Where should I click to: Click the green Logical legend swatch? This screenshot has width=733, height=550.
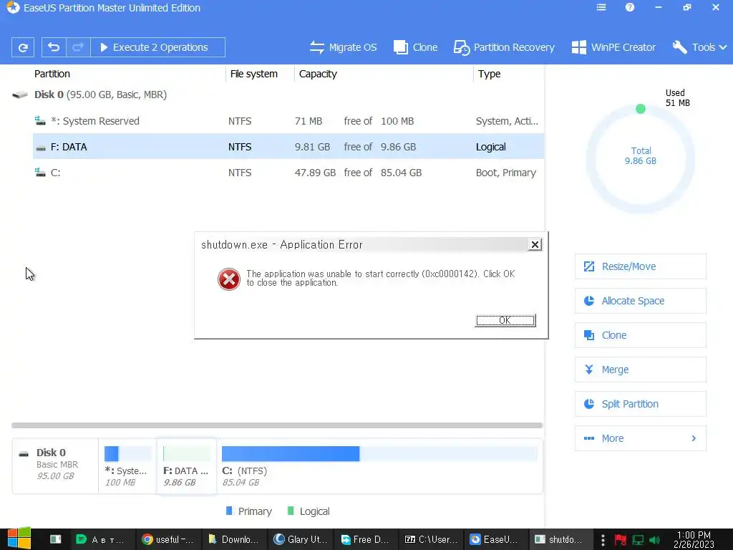tap(291, 511)
